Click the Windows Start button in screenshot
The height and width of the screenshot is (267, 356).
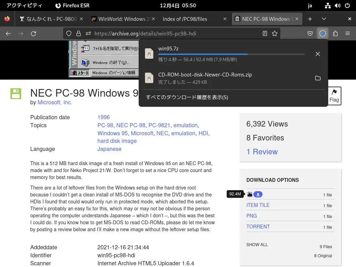(80, 73)
